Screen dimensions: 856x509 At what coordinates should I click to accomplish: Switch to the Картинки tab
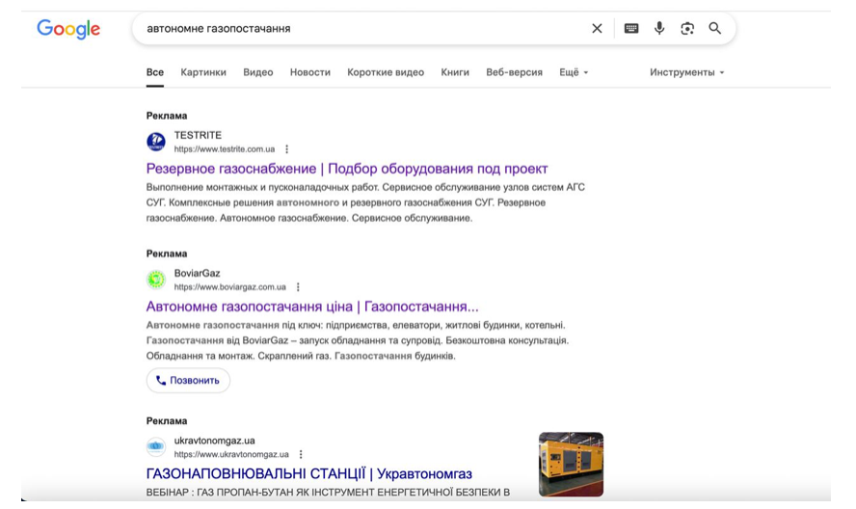[203, 72]
